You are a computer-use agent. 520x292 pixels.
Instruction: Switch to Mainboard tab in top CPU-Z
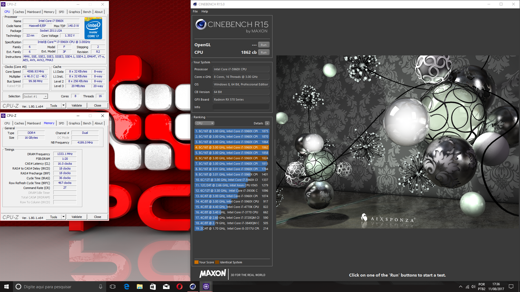click(x=34, y=12)
